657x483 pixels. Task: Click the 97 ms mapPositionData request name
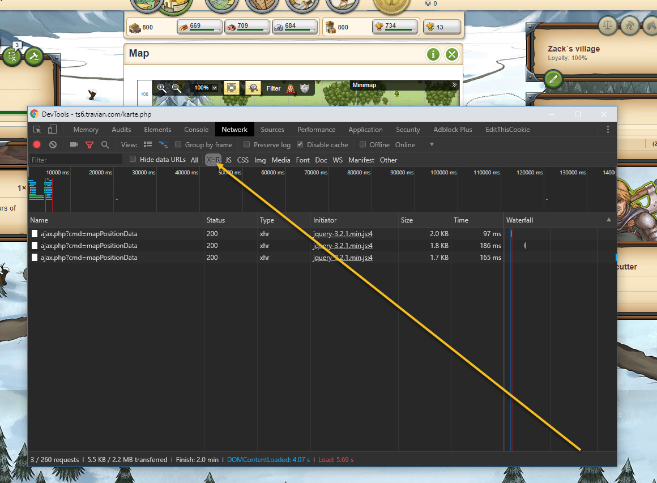point(89,234)
